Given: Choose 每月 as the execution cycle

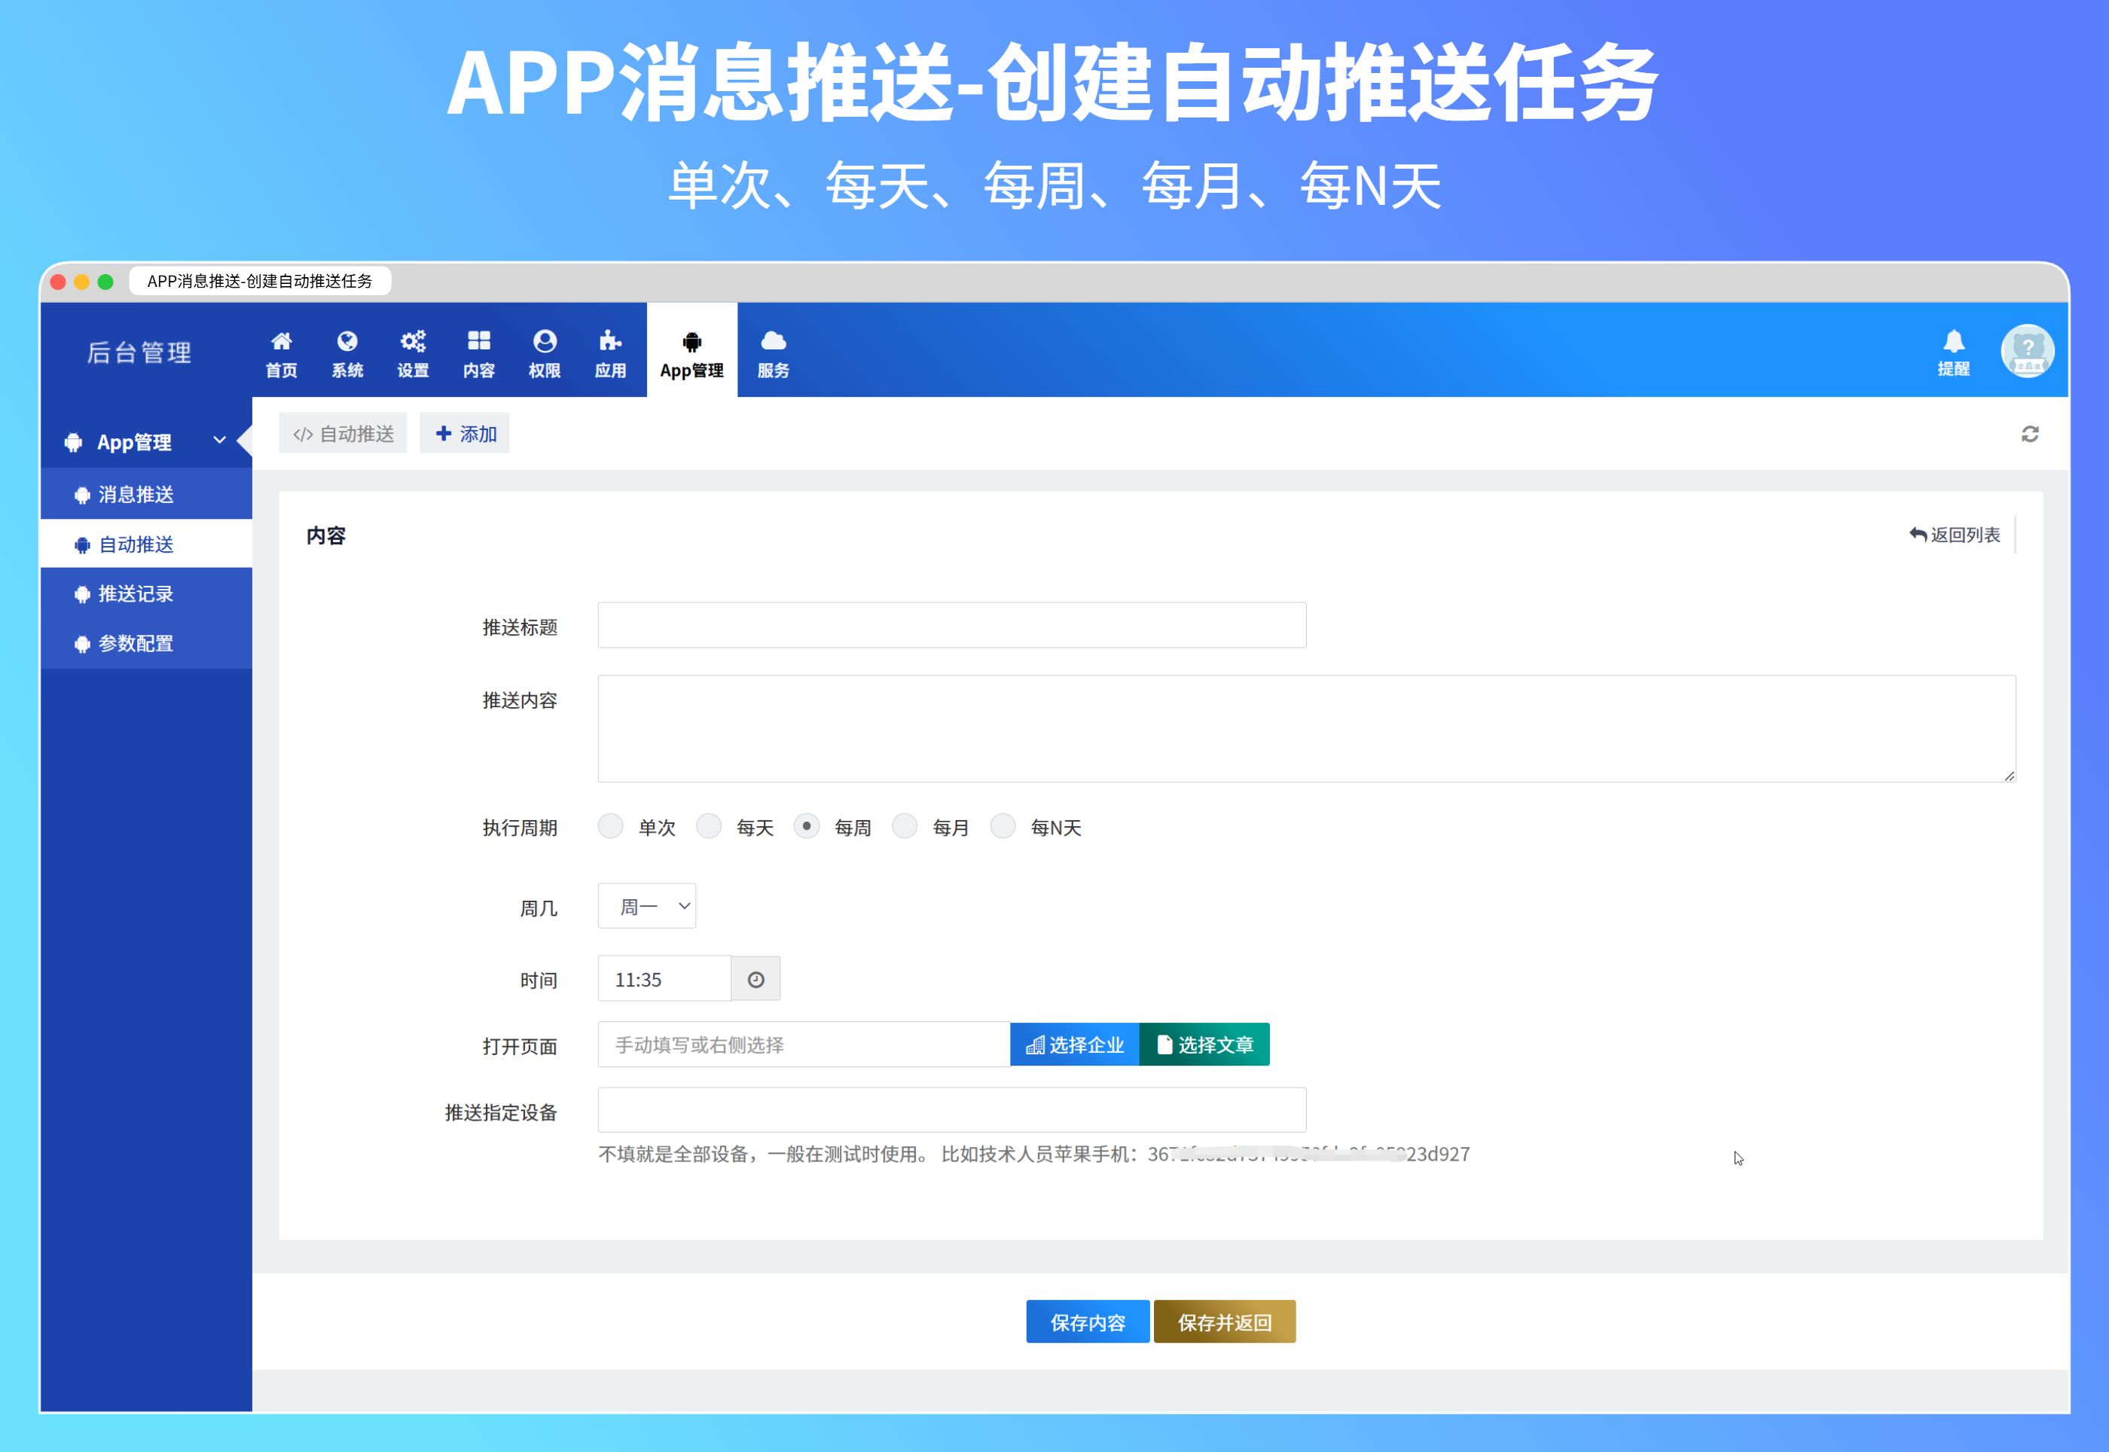Looking at the screenshot, I should tap(905, 826).
